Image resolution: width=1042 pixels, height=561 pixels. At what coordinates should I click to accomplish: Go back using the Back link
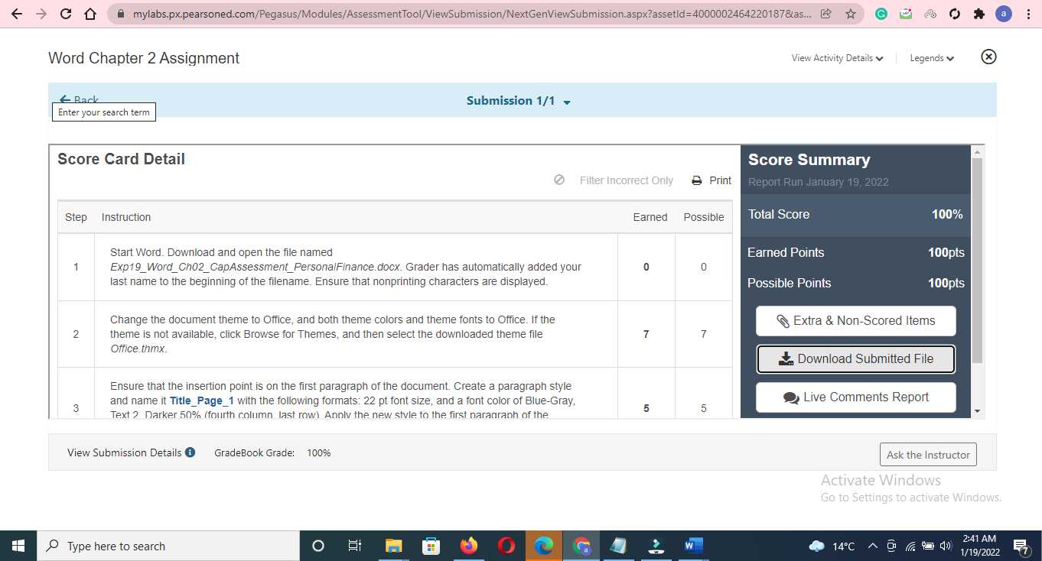tap(80, 100)
